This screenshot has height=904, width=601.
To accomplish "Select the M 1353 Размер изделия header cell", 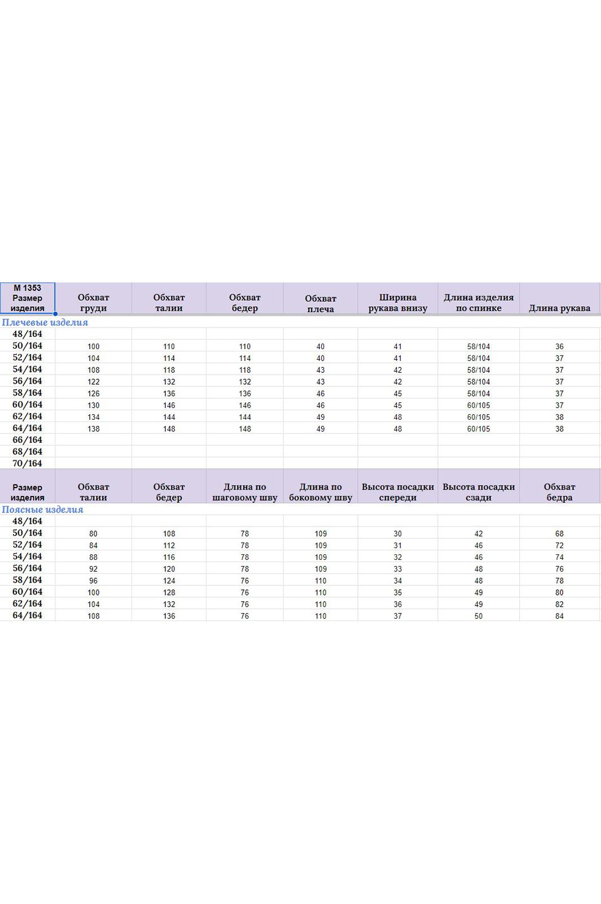I will (x=27, y=298).
